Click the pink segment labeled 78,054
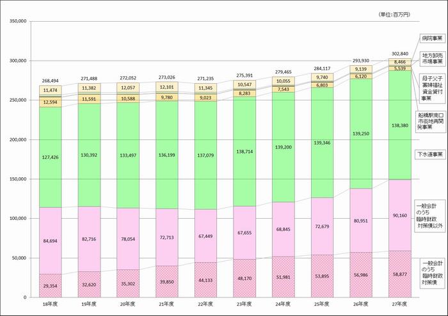Image resolution: width=448 pixels, height=316 pixels. point(128,239)
